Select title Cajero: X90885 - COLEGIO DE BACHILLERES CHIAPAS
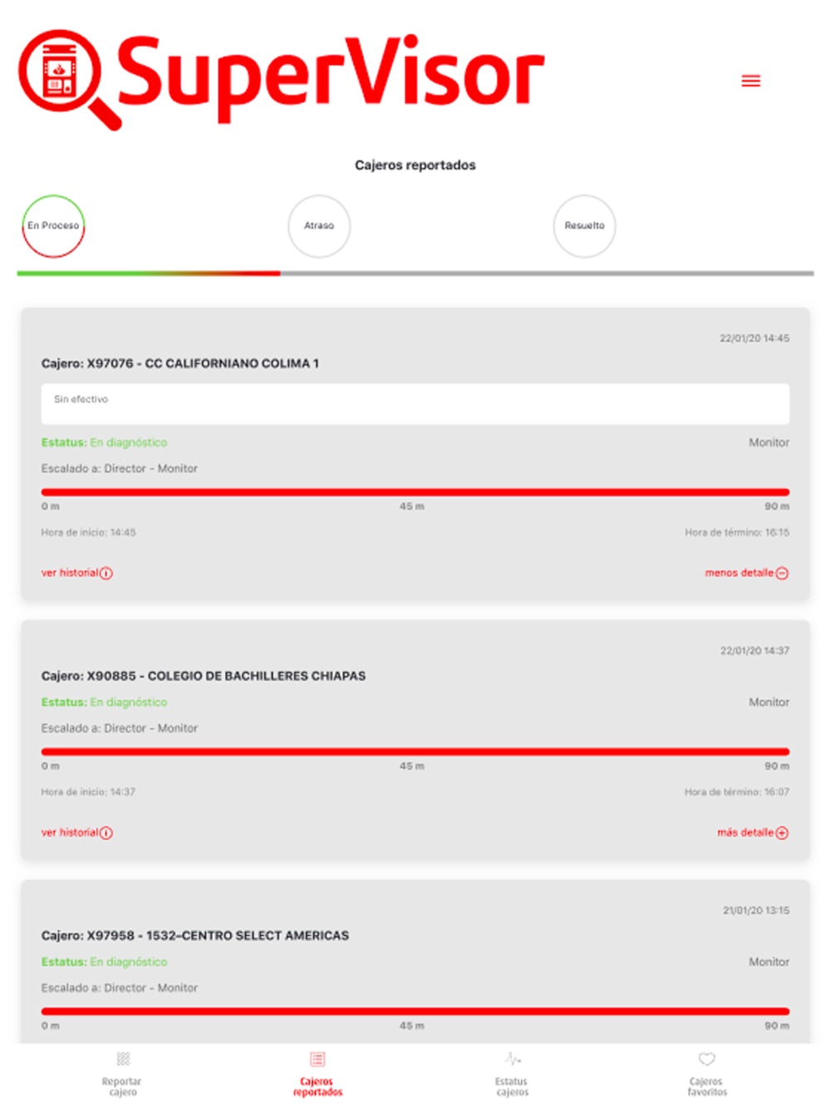Viewport: 831px width, 1109px height. [x=204, y=676]
